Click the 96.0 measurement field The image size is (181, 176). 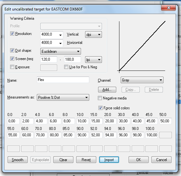click(124, 135)
